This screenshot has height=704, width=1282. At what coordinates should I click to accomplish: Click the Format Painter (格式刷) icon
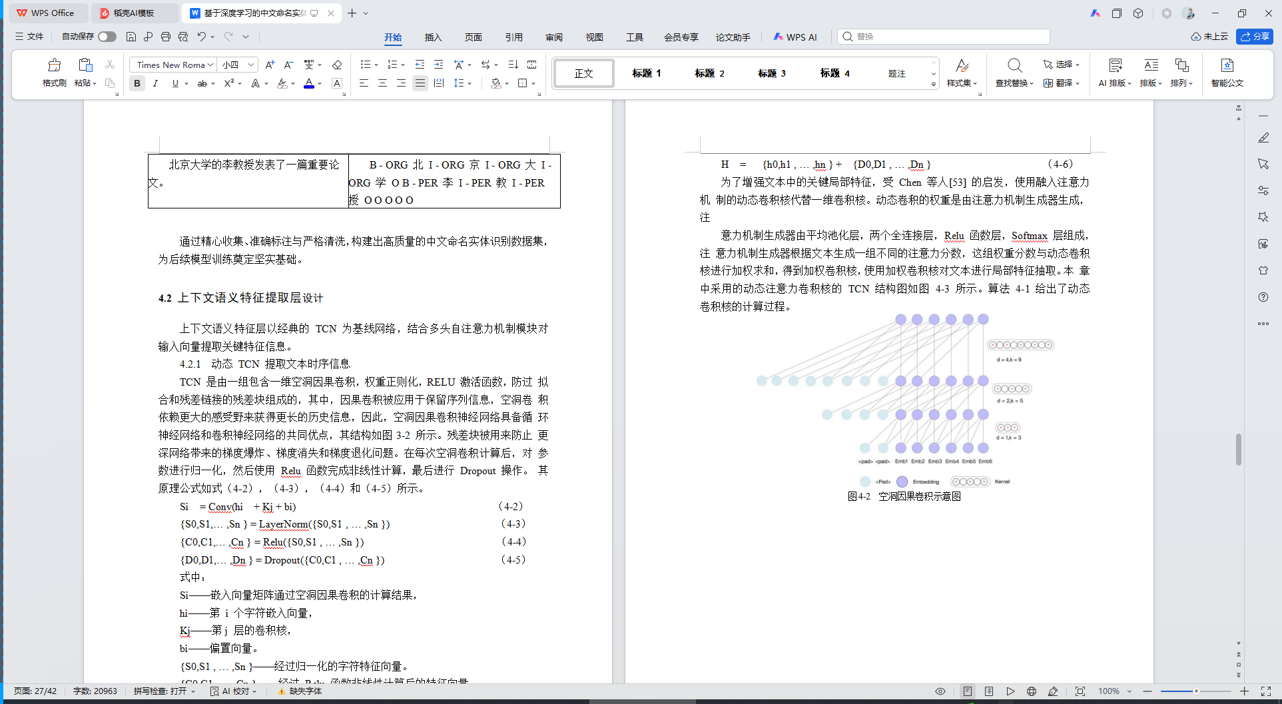(54, 65)
